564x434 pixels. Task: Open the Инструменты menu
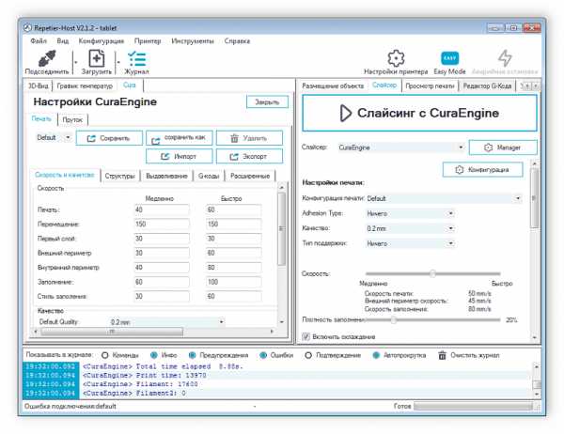(193, 41)
